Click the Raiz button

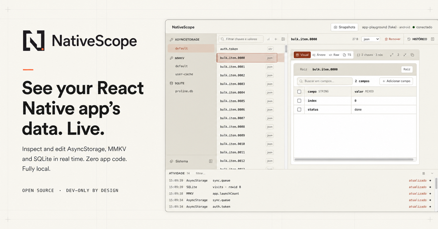(407, 69)
